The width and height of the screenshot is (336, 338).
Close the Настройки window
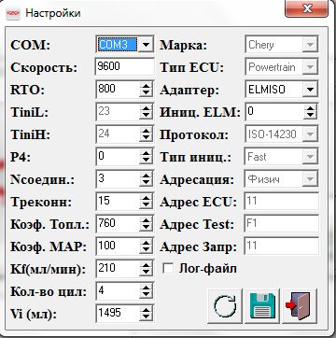point(306,8)
